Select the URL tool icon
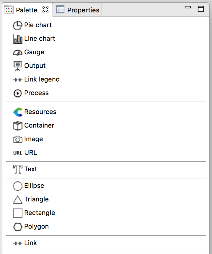This screenshot has width=212, height=254. coord(18,153)
